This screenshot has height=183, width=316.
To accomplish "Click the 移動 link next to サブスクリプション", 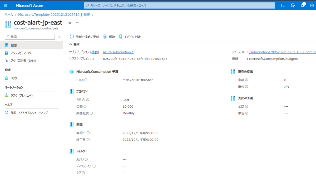I will pyautogui.click(x=95, y=52).
